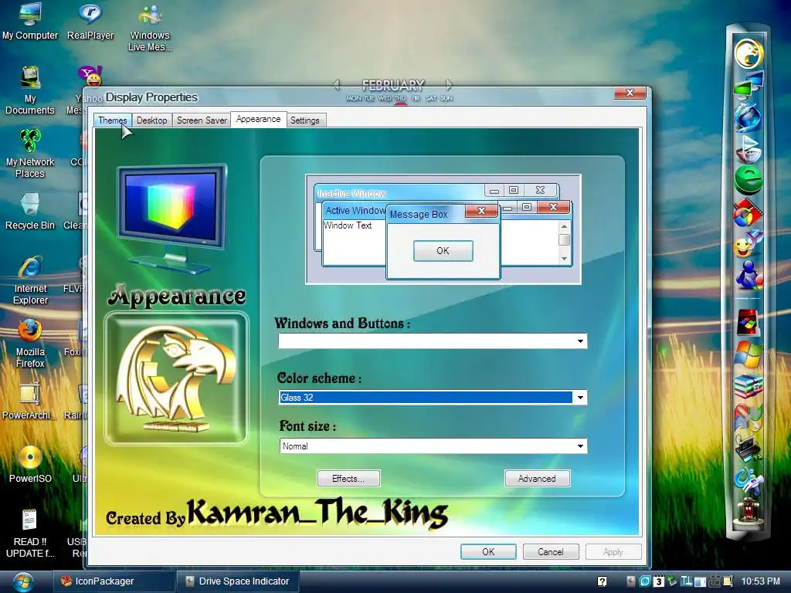Launch Mozilla Firefox desktop shortcut
The height and width of the screenshot is (593, 791).
(30, 343)
